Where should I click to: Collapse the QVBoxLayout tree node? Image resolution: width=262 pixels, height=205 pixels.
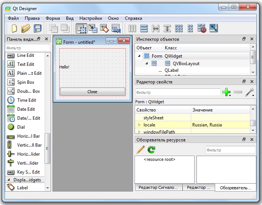147,63
